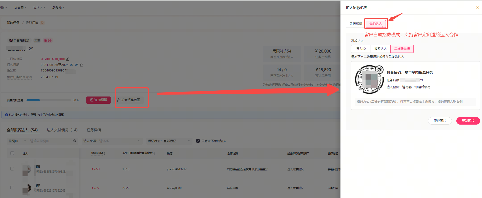
Task: Click the ¥ 18,890 预计总费用 card
Action: tap(323, 73)
